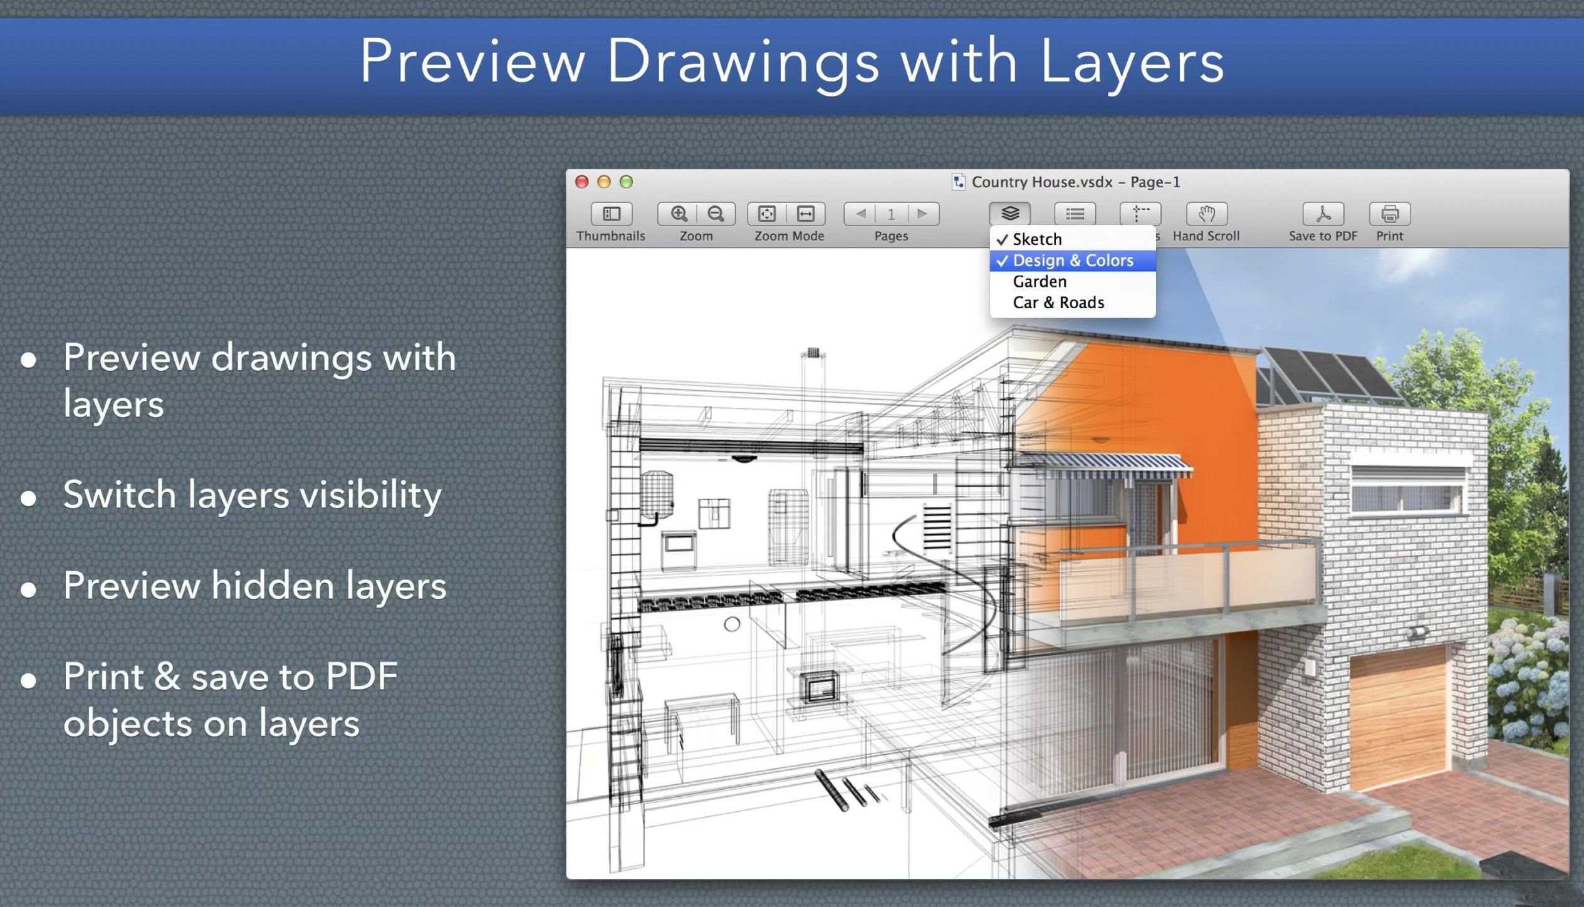Click the green fullscreen window button

click(626, 182)
